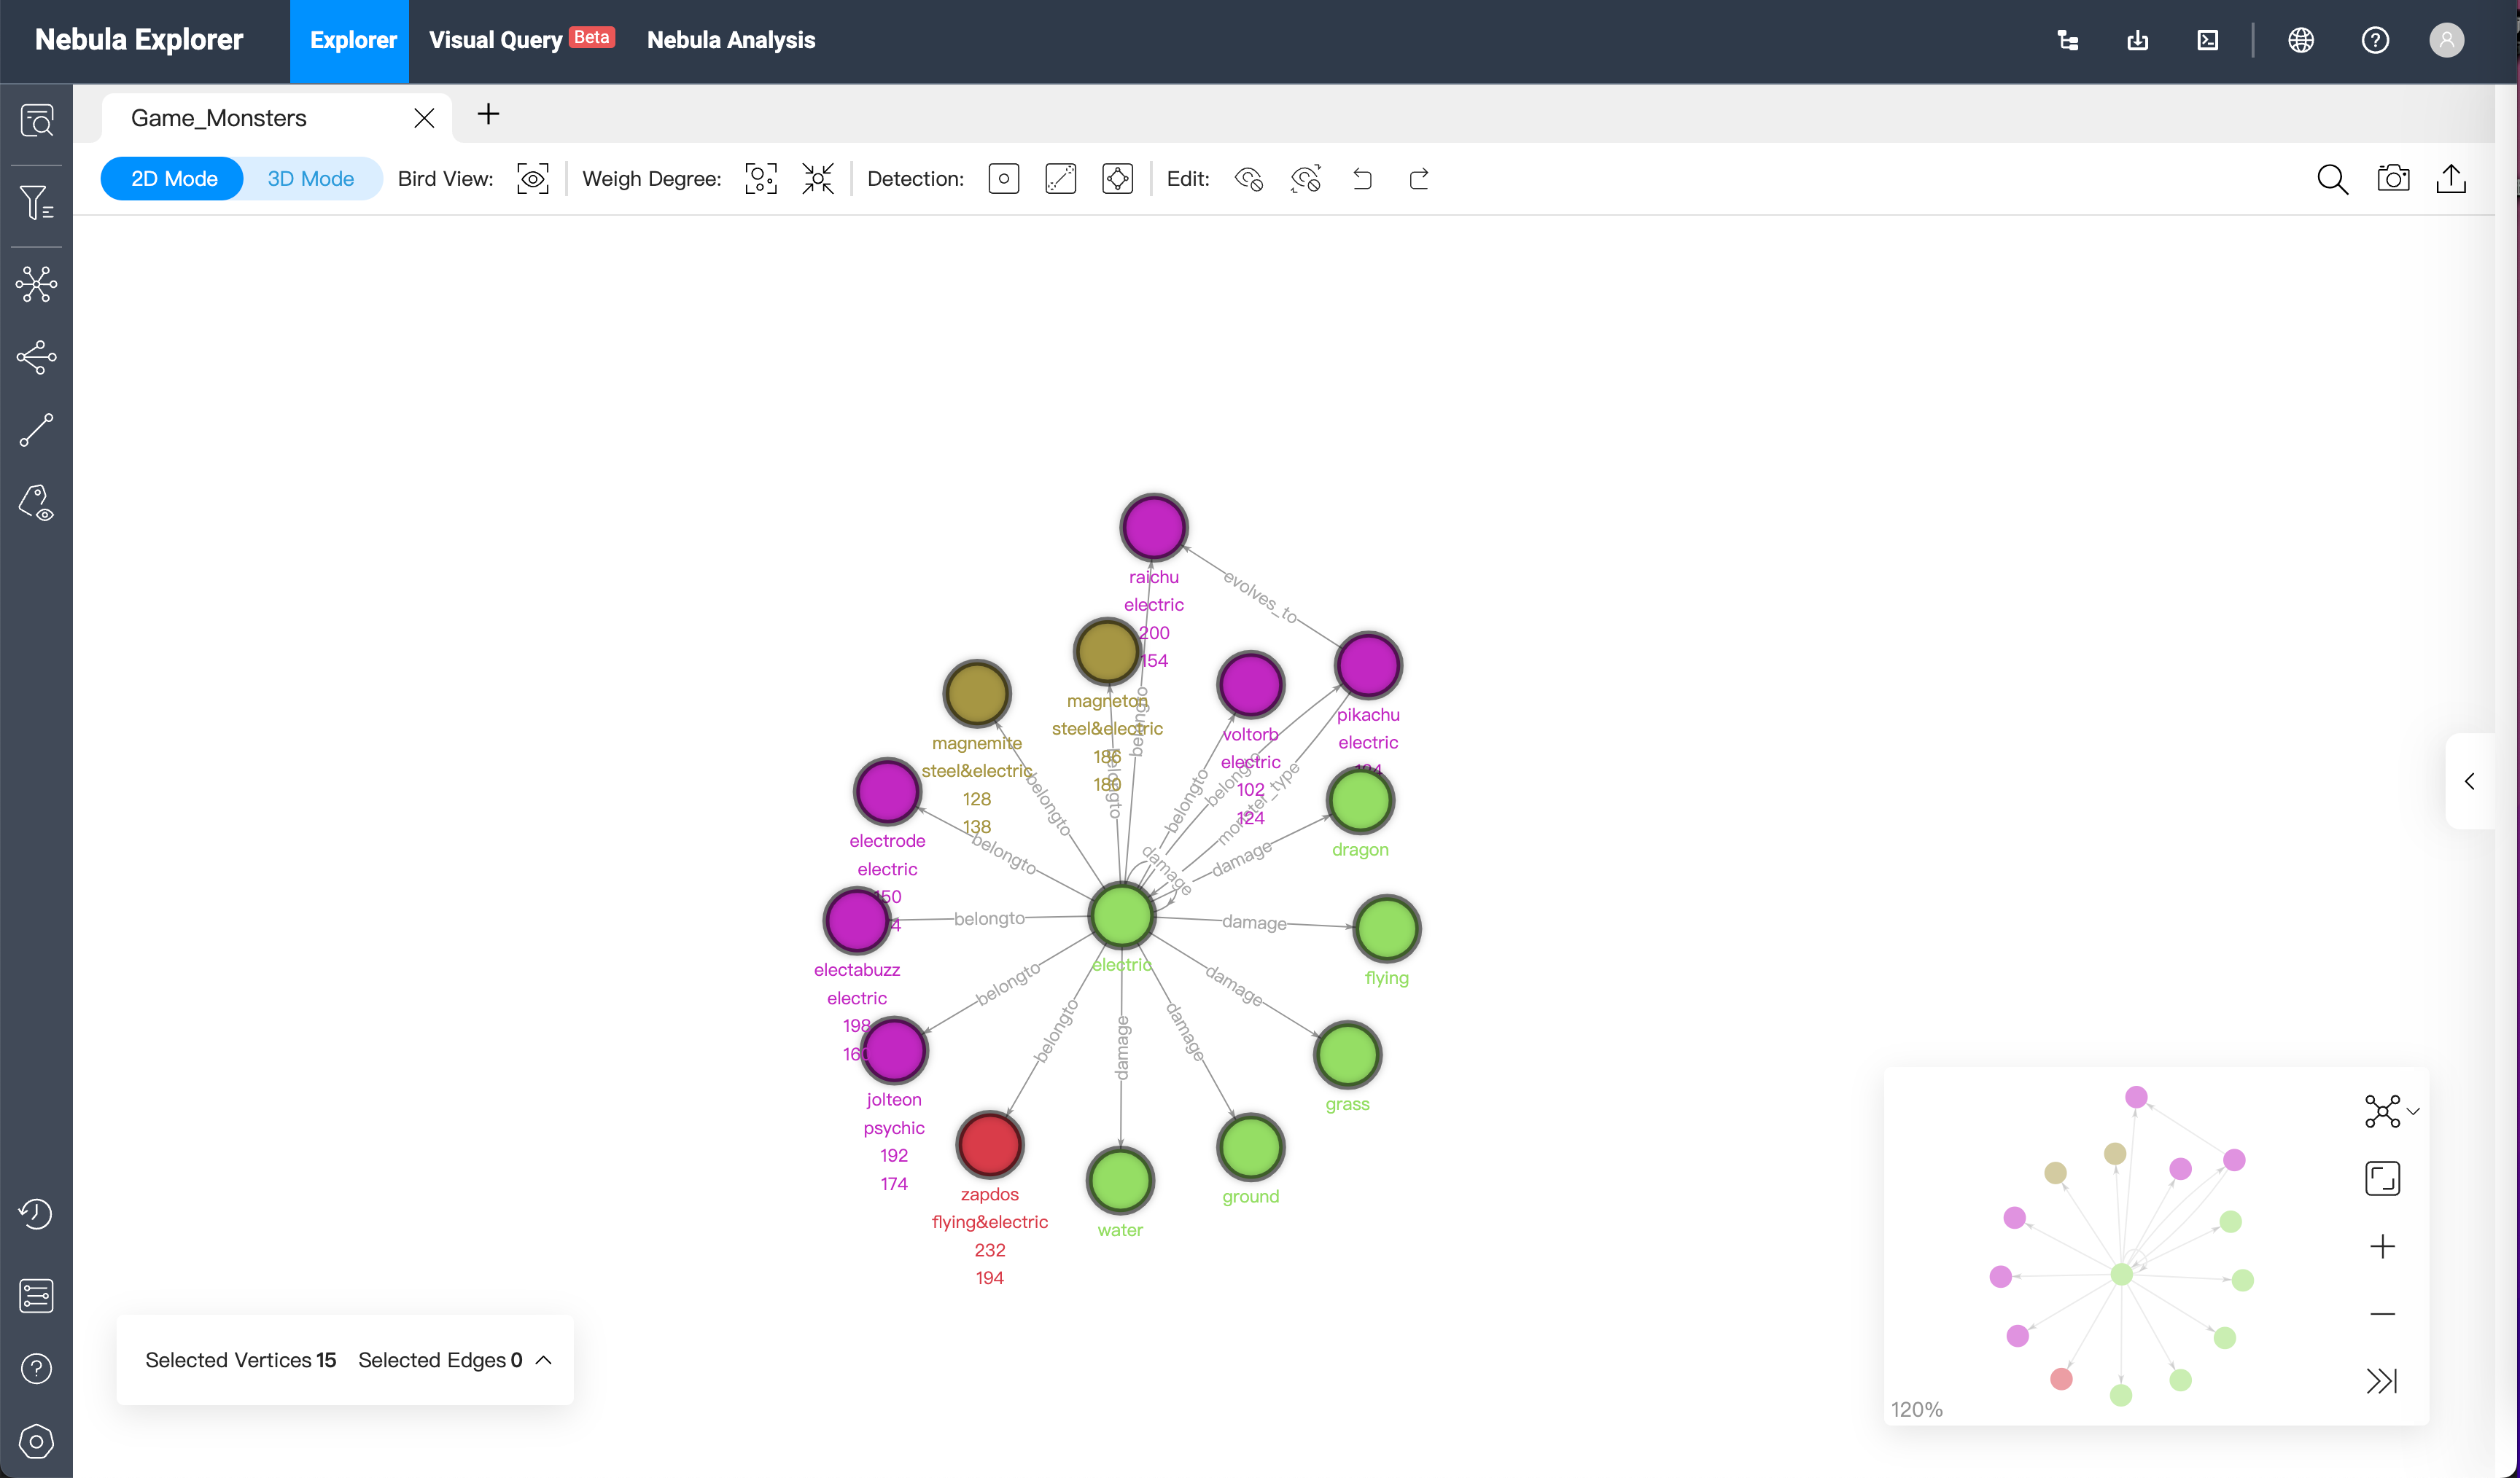Select the ground vertex
Screen dimensions: 2520x1478
coord(1251,1146)
